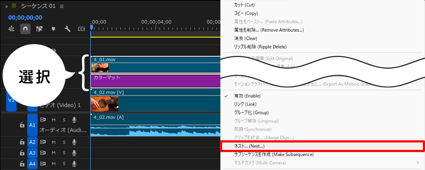Toggle sync lock on track A2
The height and width of the screenshot is (170, 425).
pyautogui.click(x=43, y=142)
